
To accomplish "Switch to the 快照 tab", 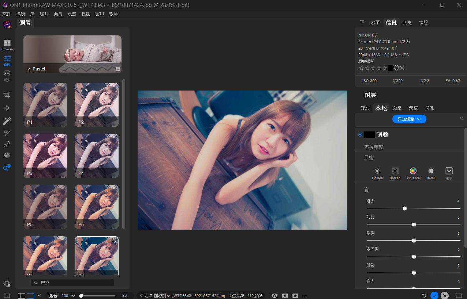I will [x=423, y=23].
